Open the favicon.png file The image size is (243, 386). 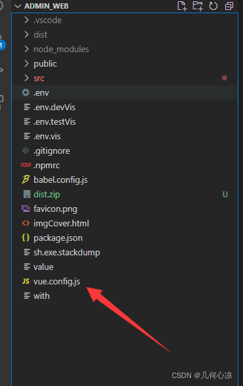click(x=55, y=209)
